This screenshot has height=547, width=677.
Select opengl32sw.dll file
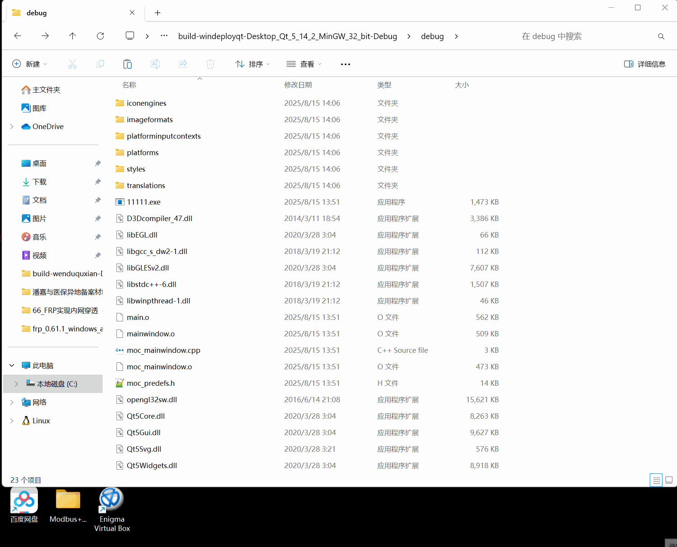(152, 400)
